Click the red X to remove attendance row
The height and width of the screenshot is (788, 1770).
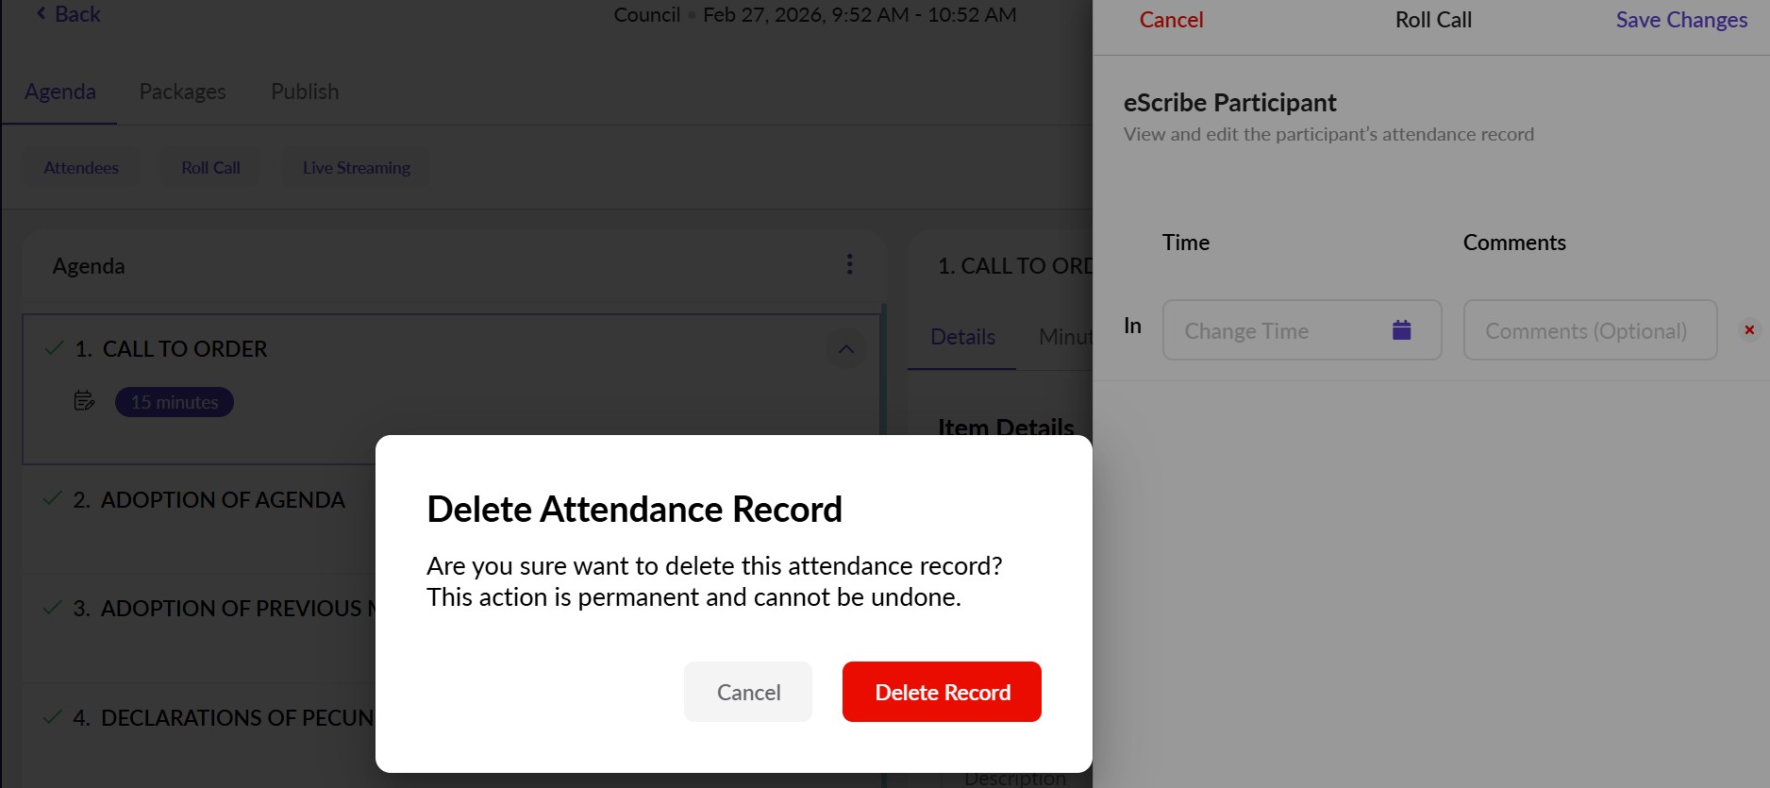1749,330
